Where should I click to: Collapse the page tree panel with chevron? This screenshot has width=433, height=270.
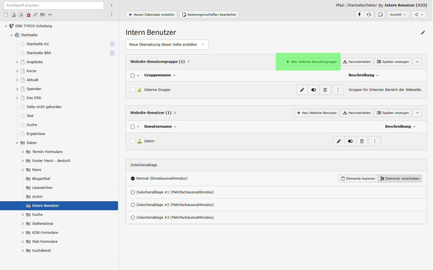click(112, 5)
